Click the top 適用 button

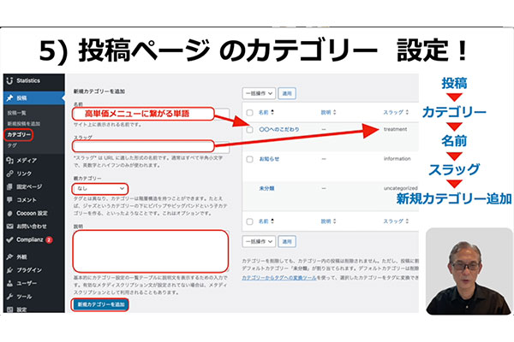coord(287,93)
